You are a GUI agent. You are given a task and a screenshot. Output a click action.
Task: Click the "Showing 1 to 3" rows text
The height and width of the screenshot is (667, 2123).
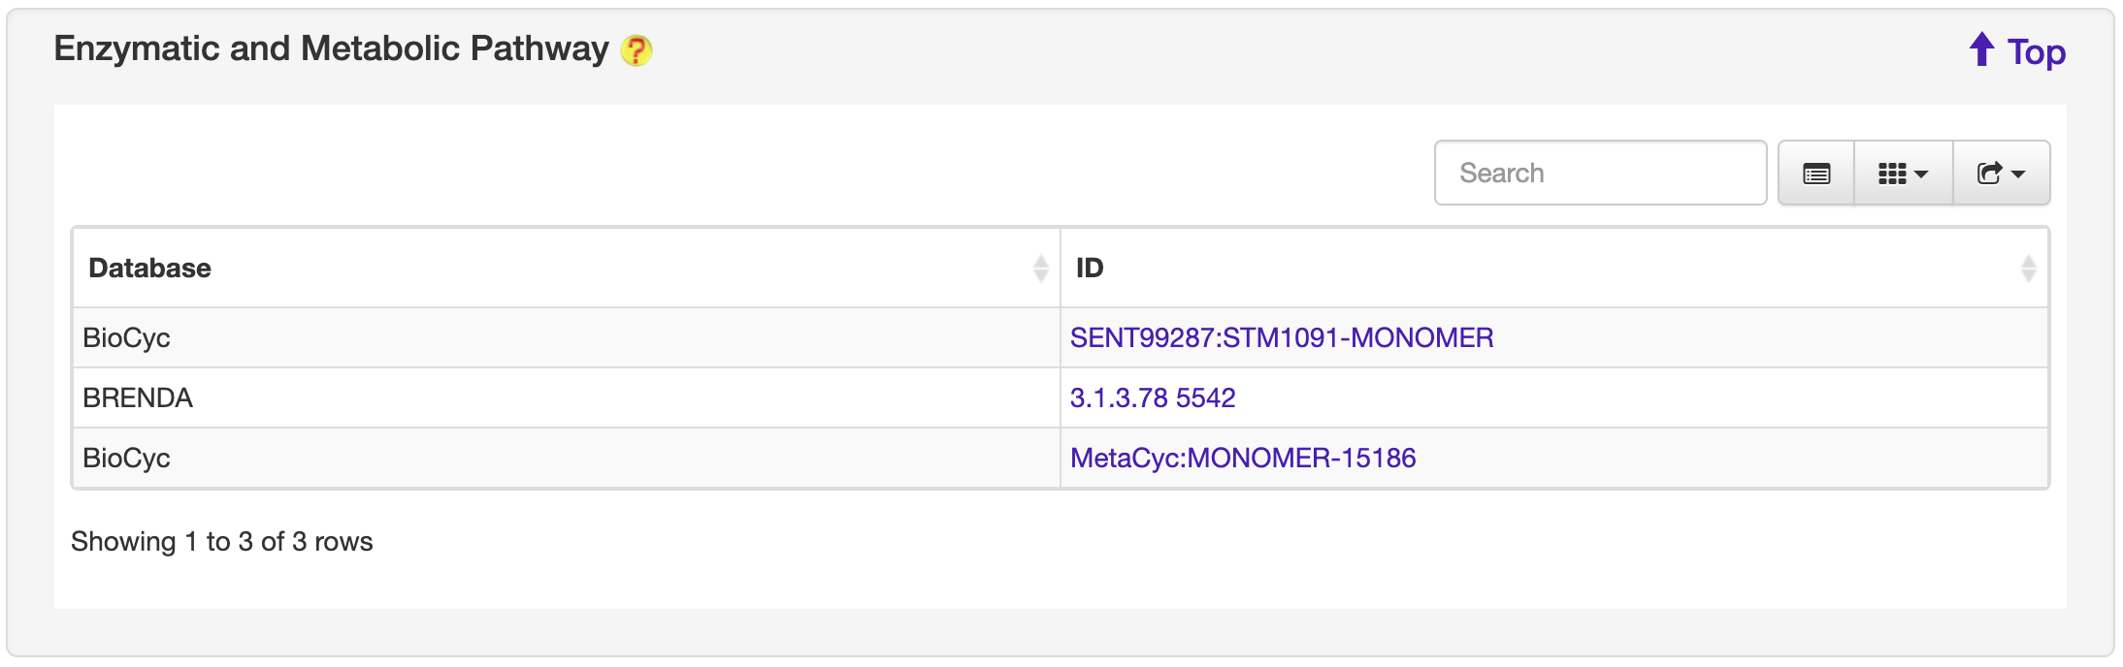pyautogui.click(x=221, y=542)
